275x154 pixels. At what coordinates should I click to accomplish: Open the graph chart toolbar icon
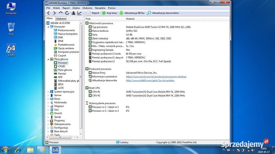point(80,13)
